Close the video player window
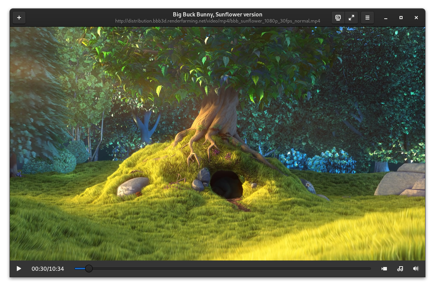This screenshot has height=288, width=435. tap(416, 18)
